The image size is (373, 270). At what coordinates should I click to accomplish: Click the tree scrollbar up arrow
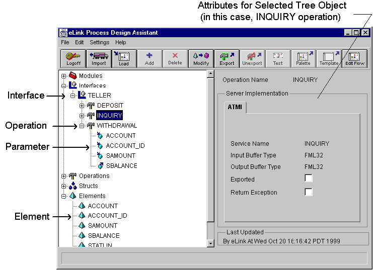coord(210,74)
